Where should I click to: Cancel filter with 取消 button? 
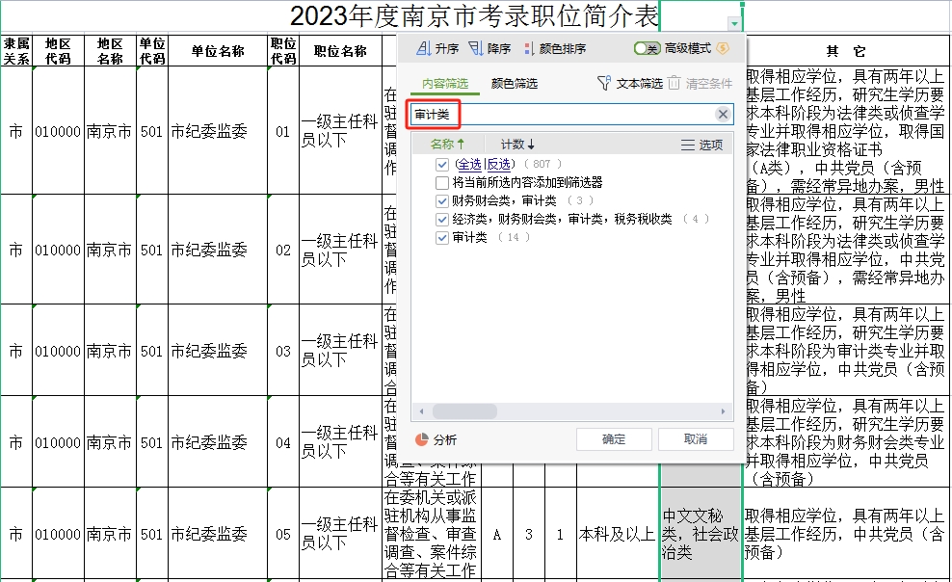coord(696,438)
